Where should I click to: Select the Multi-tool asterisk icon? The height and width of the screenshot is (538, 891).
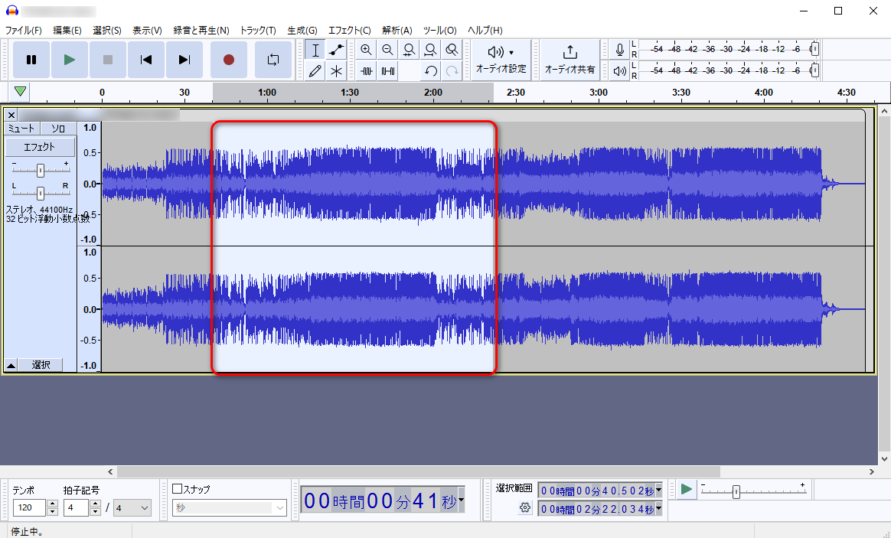336,71
